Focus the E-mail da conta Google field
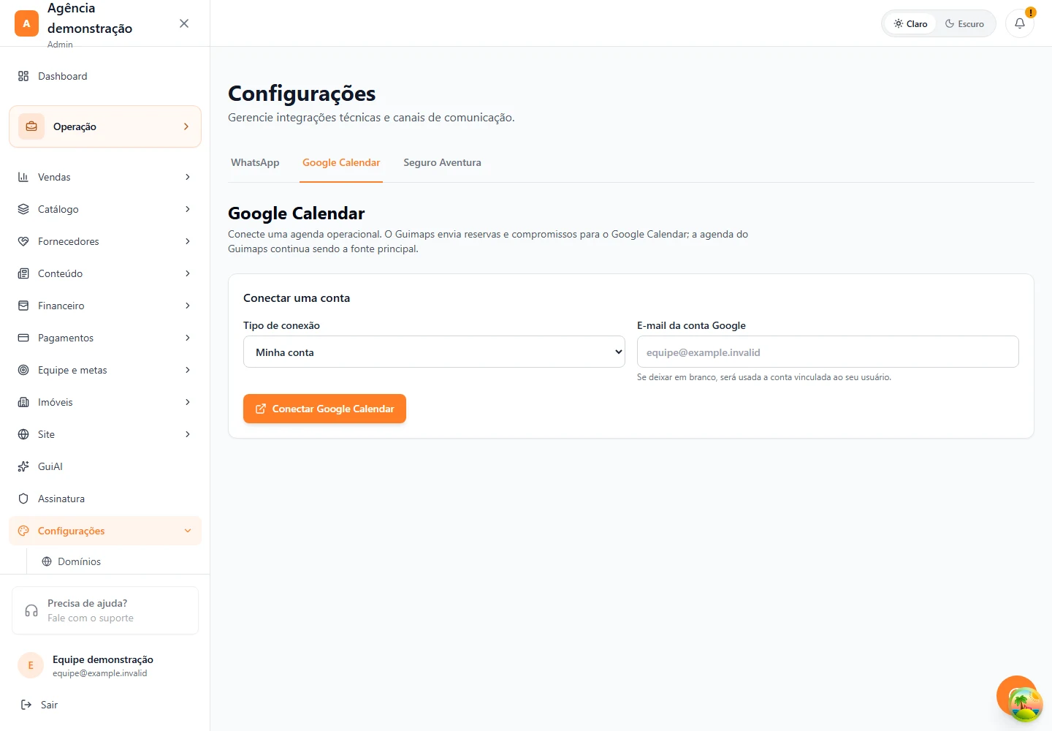The image size is (1052, 731). (828, 352)
